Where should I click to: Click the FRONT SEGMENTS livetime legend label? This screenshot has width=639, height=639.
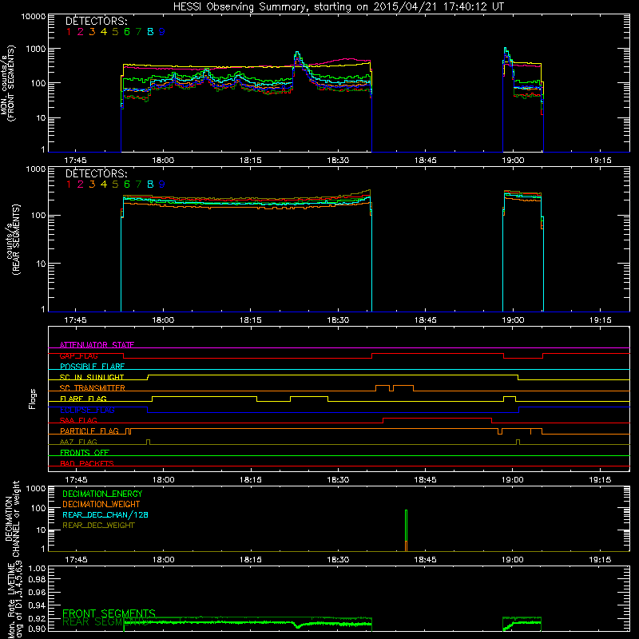[x=109, y=613]
